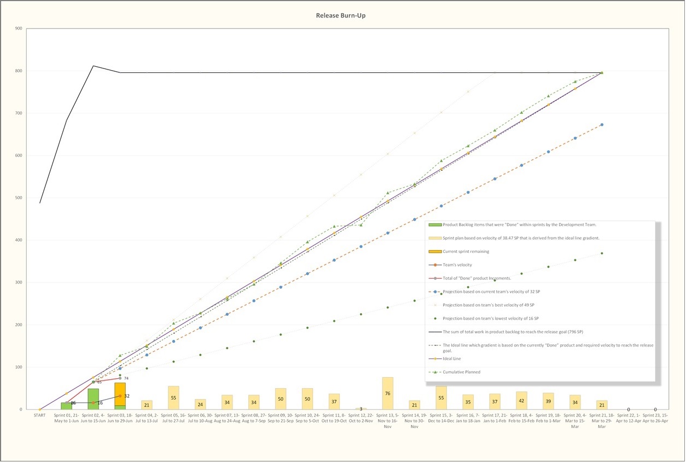
Task: Select "Total of Done product increments" legend entry
Action: [476, 279]
